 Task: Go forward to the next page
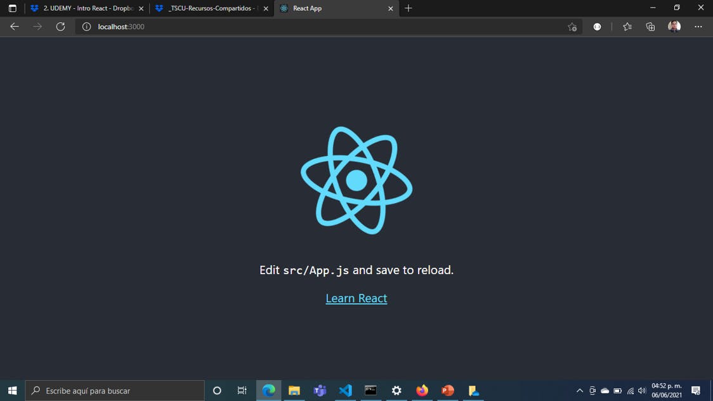(x=37, y=27)
